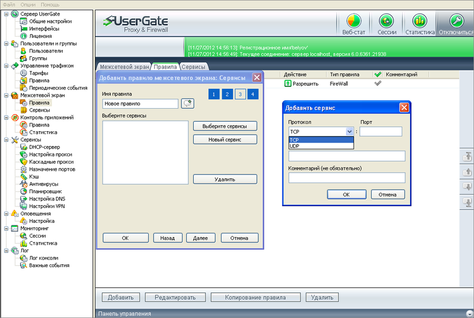Click the Редактировать button
Screen dimensions: 474x318
point(175,297)
